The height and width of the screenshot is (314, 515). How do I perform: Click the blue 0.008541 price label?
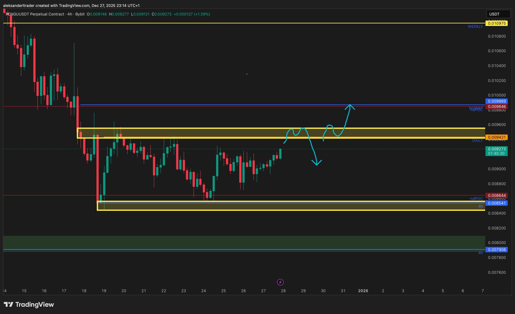click(497, 203)
